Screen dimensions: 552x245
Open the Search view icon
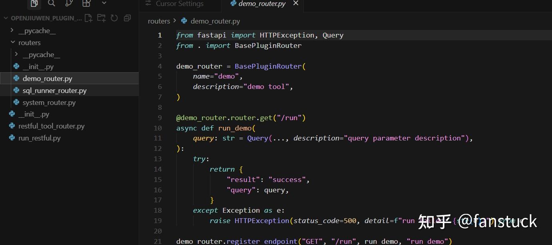coord(52,4)
